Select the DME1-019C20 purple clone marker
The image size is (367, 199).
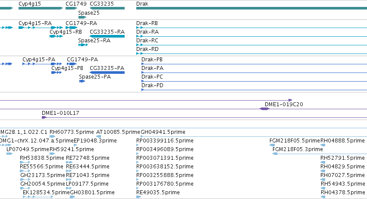(x=264, y=108)
